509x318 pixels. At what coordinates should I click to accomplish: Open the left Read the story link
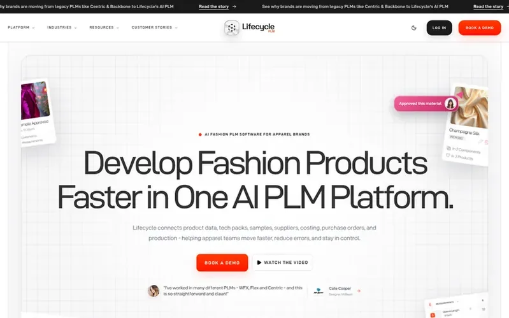(x=217, y=6)
